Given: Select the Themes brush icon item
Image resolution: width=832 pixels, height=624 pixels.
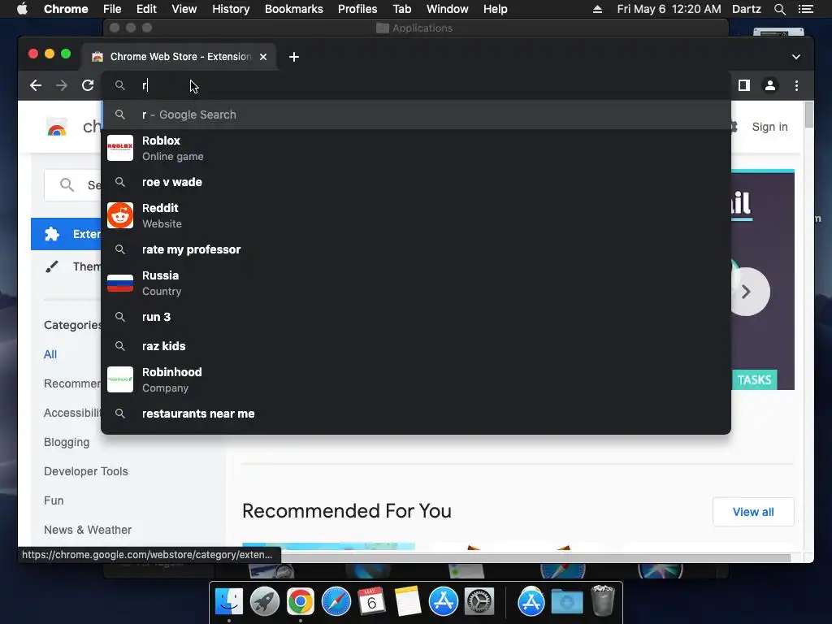Looking at the screenshot, I should click(x=51, y=266).
